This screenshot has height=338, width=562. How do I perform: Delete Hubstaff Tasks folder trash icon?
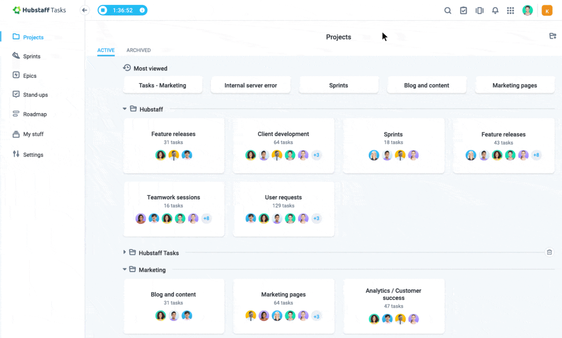pos(549,252)
